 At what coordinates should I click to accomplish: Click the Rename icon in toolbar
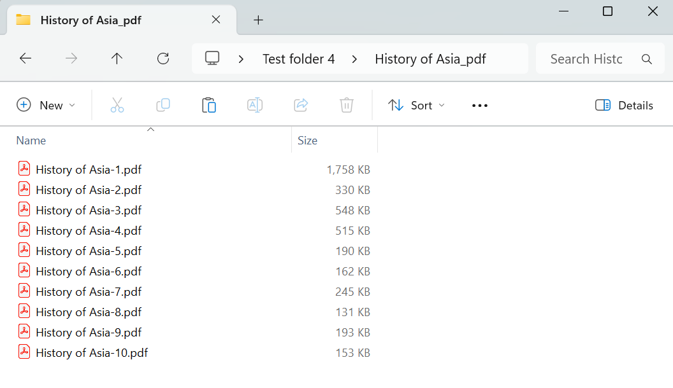pyautogui.click(x=255, y=106)
